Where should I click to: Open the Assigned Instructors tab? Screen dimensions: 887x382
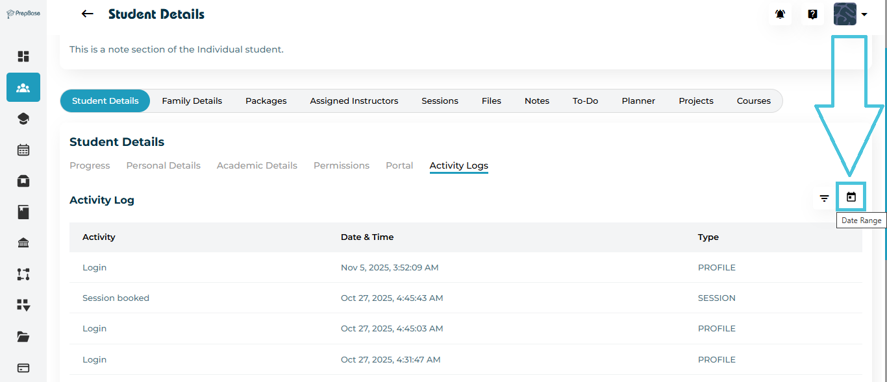354,101
